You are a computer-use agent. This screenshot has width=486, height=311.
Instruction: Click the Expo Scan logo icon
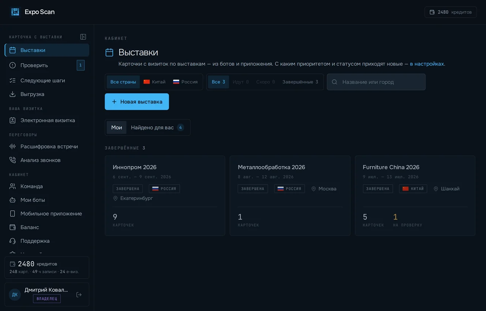(x=15, y=12)
